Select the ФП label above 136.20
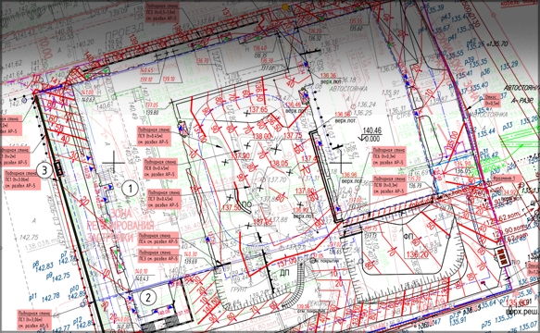Screen dimensions: 540x333 (408, 236)
